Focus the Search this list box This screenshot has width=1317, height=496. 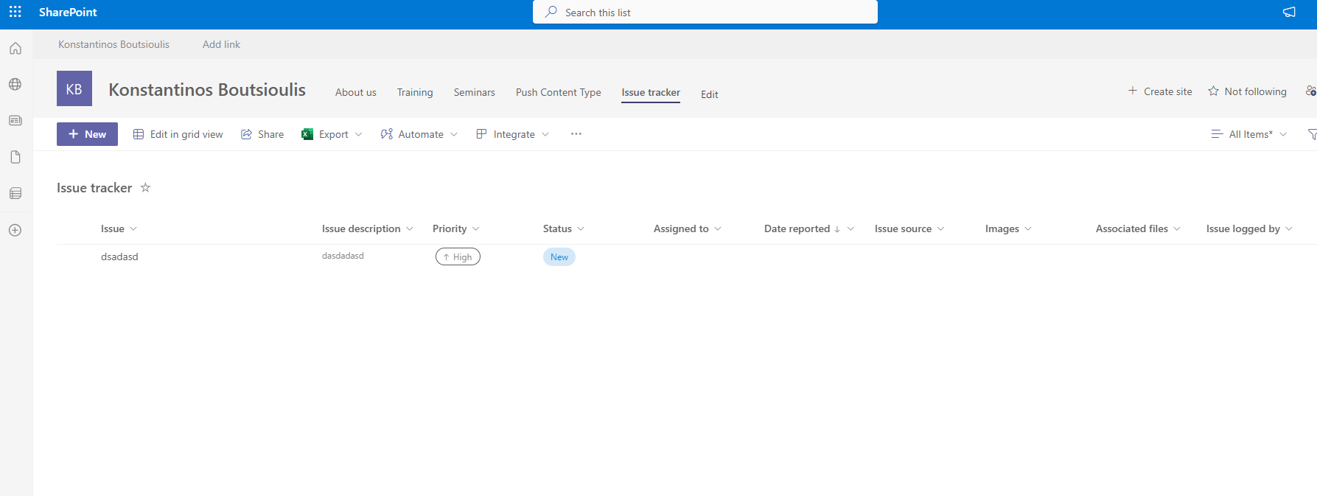pos(705,12)
